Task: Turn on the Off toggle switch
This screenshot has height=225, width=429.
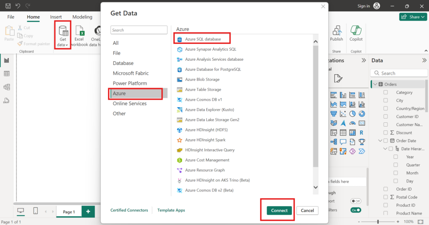Action: (356, 201)
